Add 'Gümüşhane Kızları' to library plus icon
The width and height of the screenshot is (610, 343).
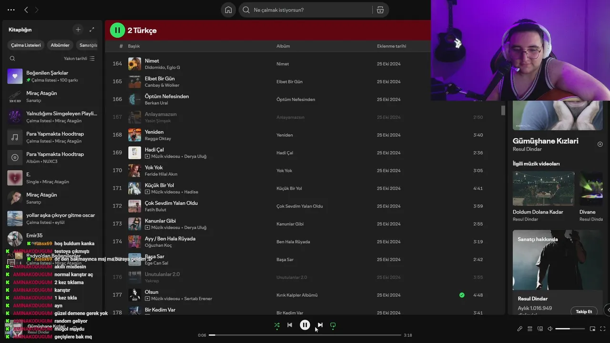600,144
